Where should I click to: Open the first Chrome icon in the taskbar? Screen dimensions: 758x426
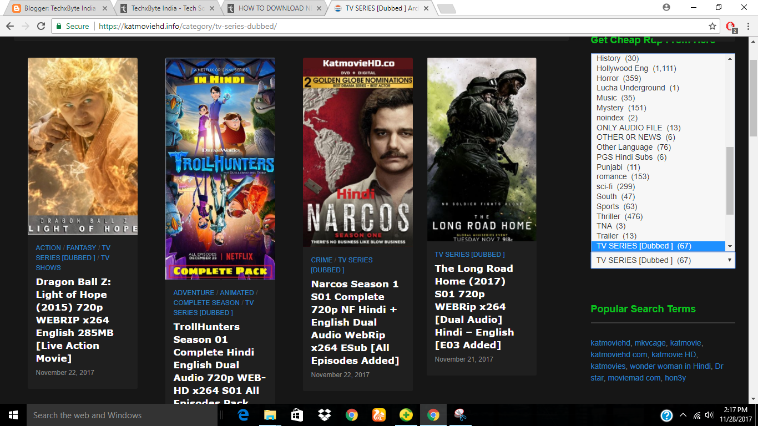coord(352,415)
